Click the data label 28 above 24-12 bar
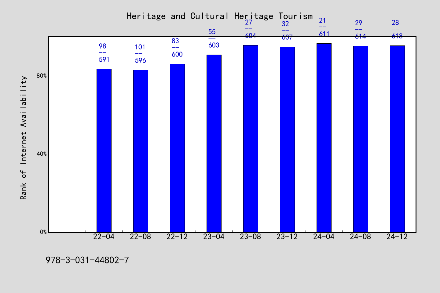440x293 pixels. pyautogui.click(x=395, y=23)
